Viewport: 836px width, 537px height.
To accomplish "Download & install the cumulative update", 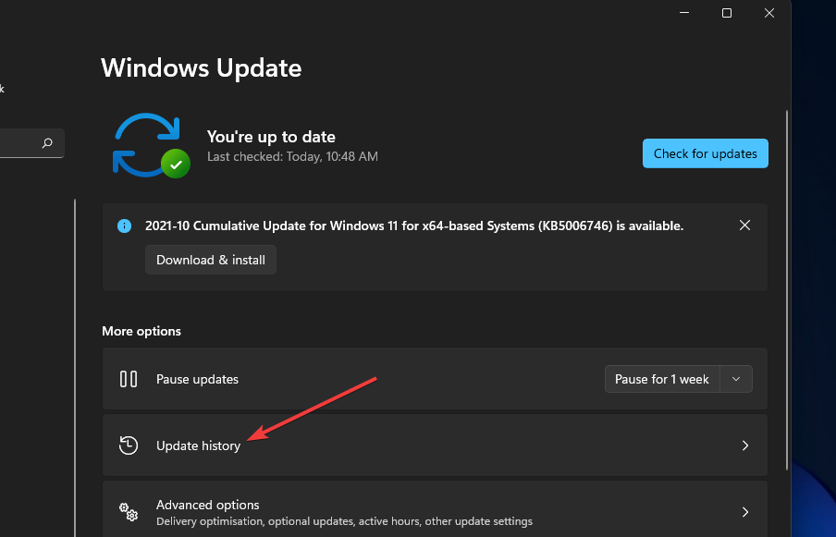I will (x=211, y=260).
